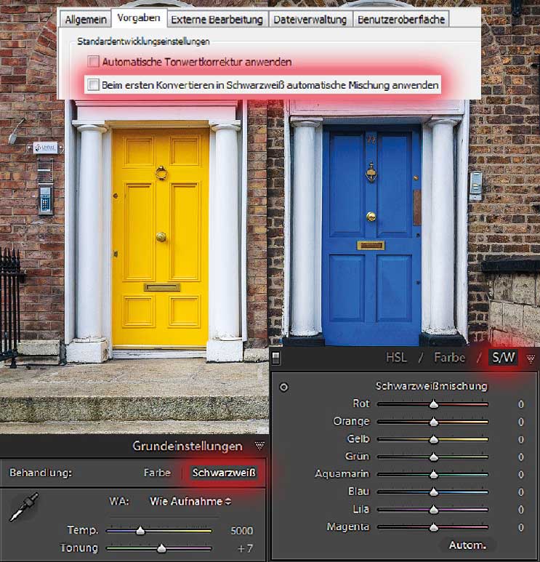
Task: Click the Magenta slider handle
Action: pyautogui.click(x=434, y=527)
